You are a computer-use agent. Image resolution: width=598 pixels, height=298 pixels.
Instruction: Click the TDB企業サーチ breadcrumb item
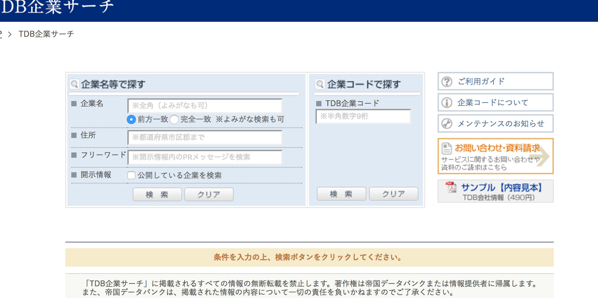pos(46,34)
